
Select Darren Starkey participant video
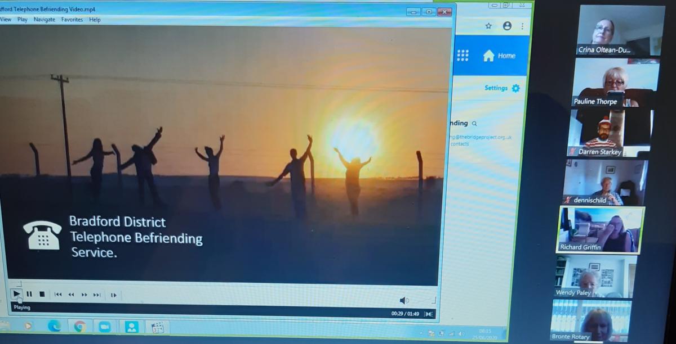610,133
